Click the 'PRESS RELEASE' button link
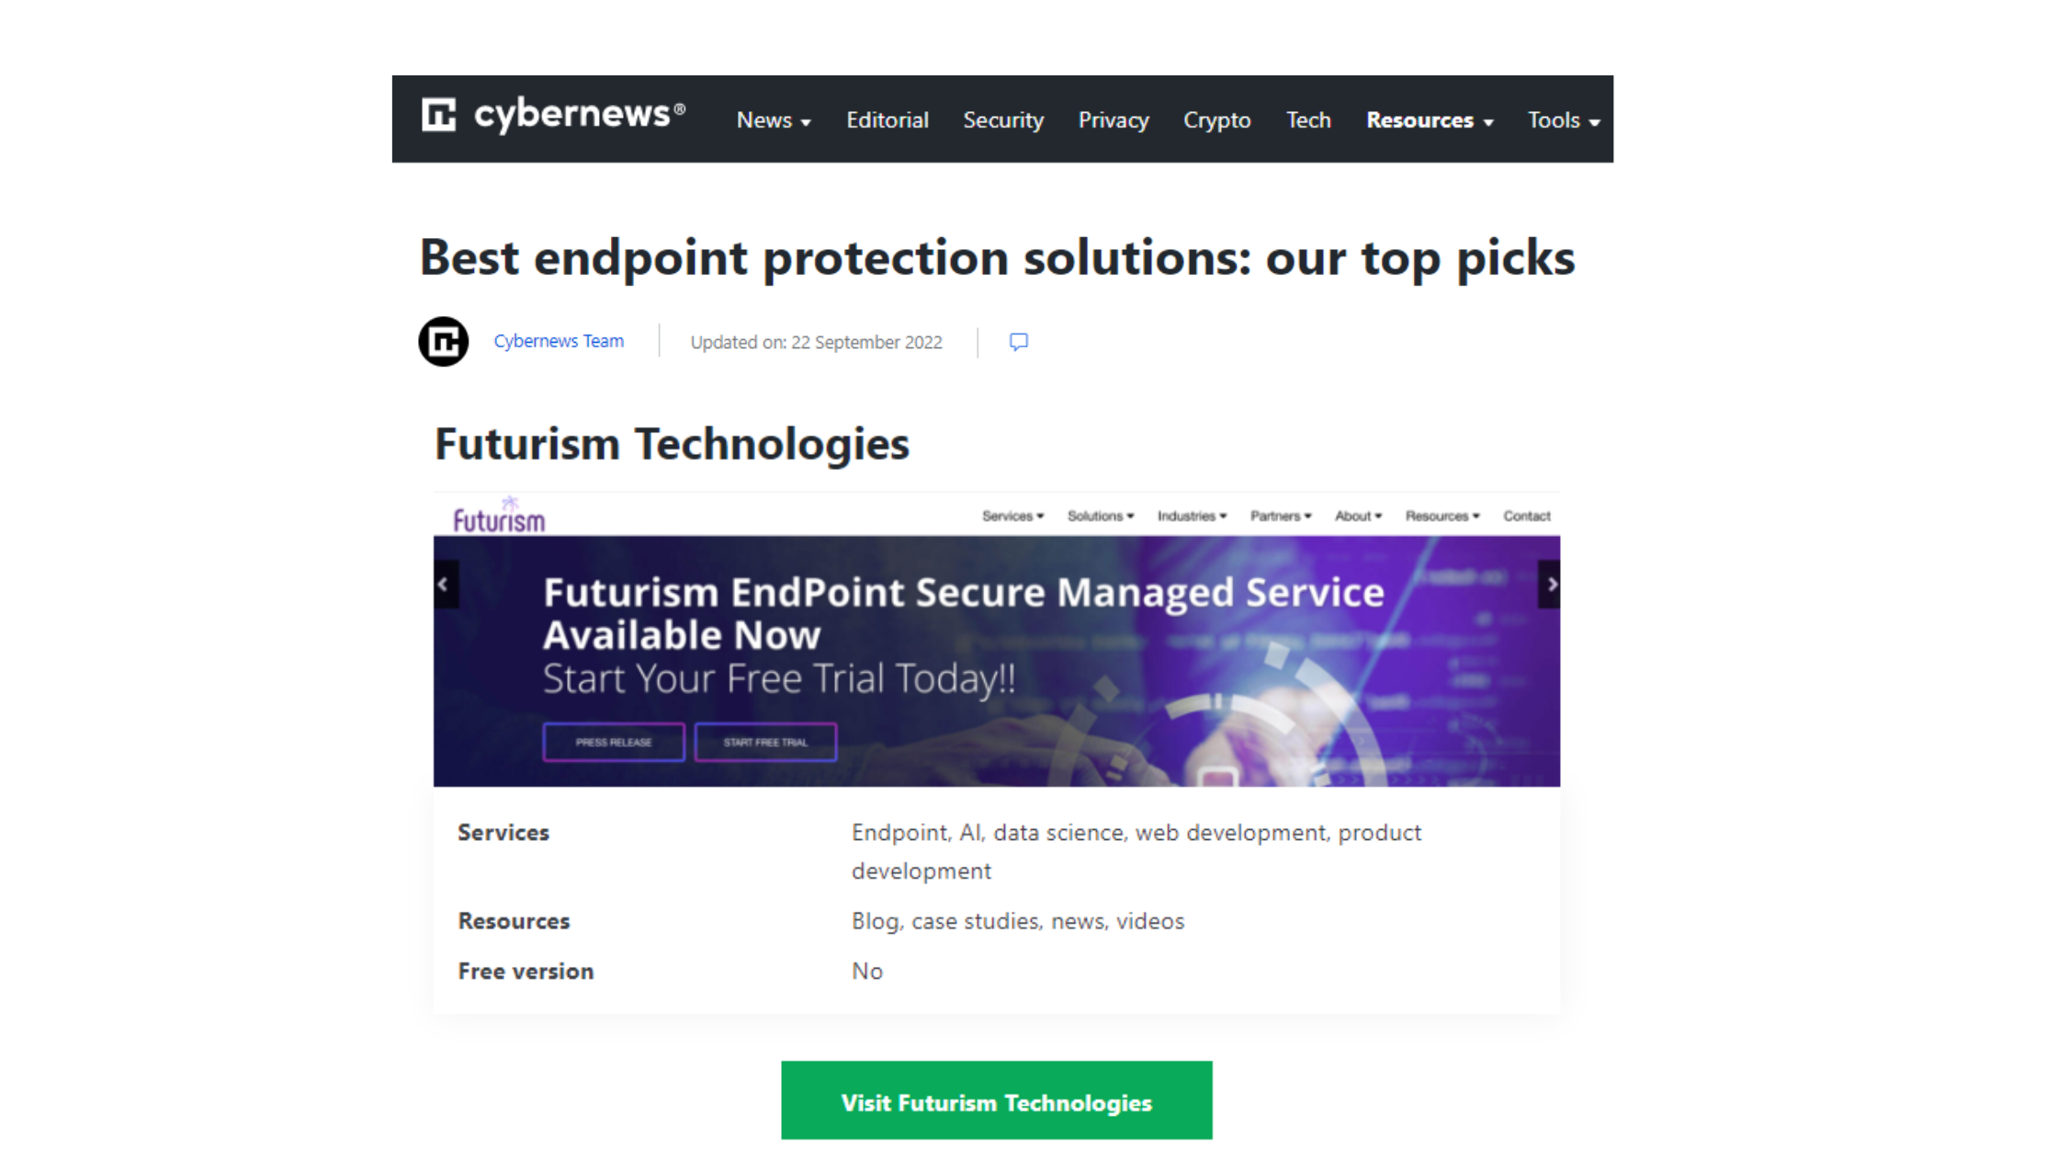This screenshot has height=1158, width=2058. pos(615,740)
